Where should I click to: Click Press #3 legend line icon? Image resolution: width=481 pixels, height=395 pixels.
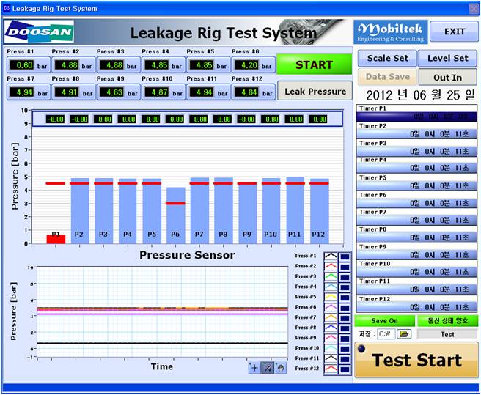(x=331, y=276)
